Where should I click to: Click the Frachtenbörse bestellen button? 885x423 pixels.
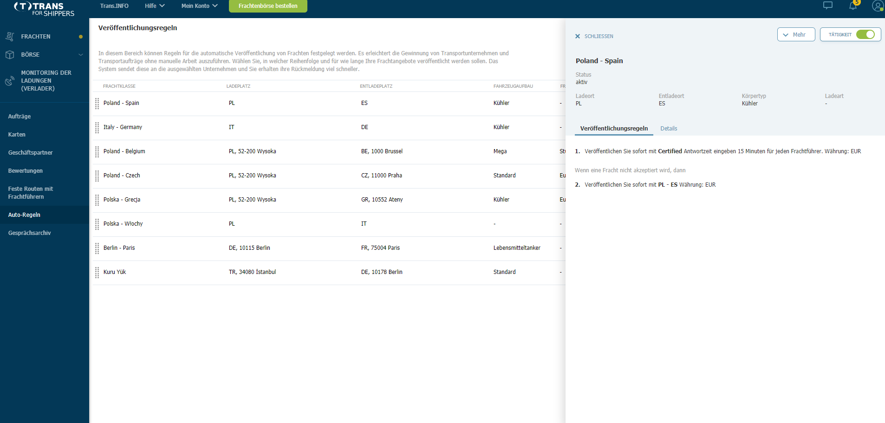click(x=268, y=6)
